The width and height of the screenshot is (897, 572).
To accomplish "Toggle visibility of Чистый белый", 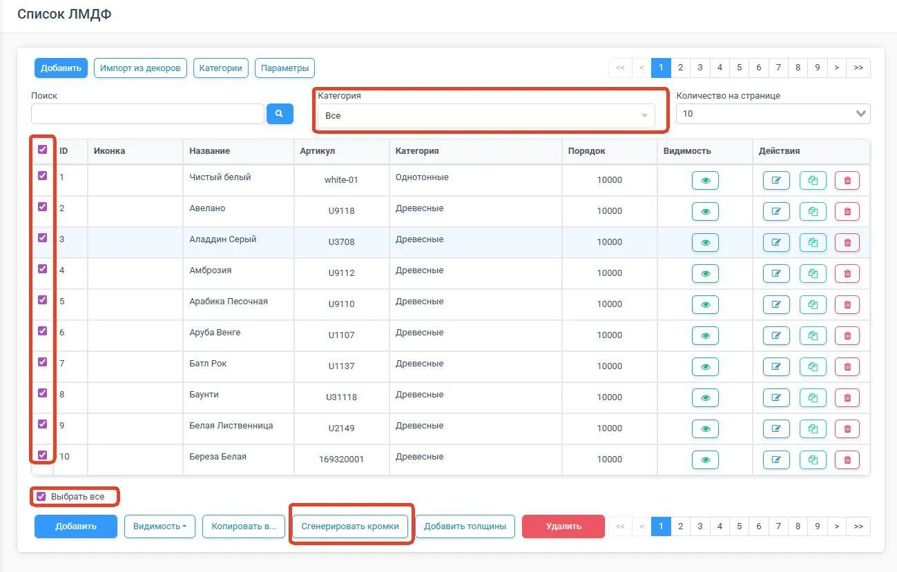I will [705, 180].
